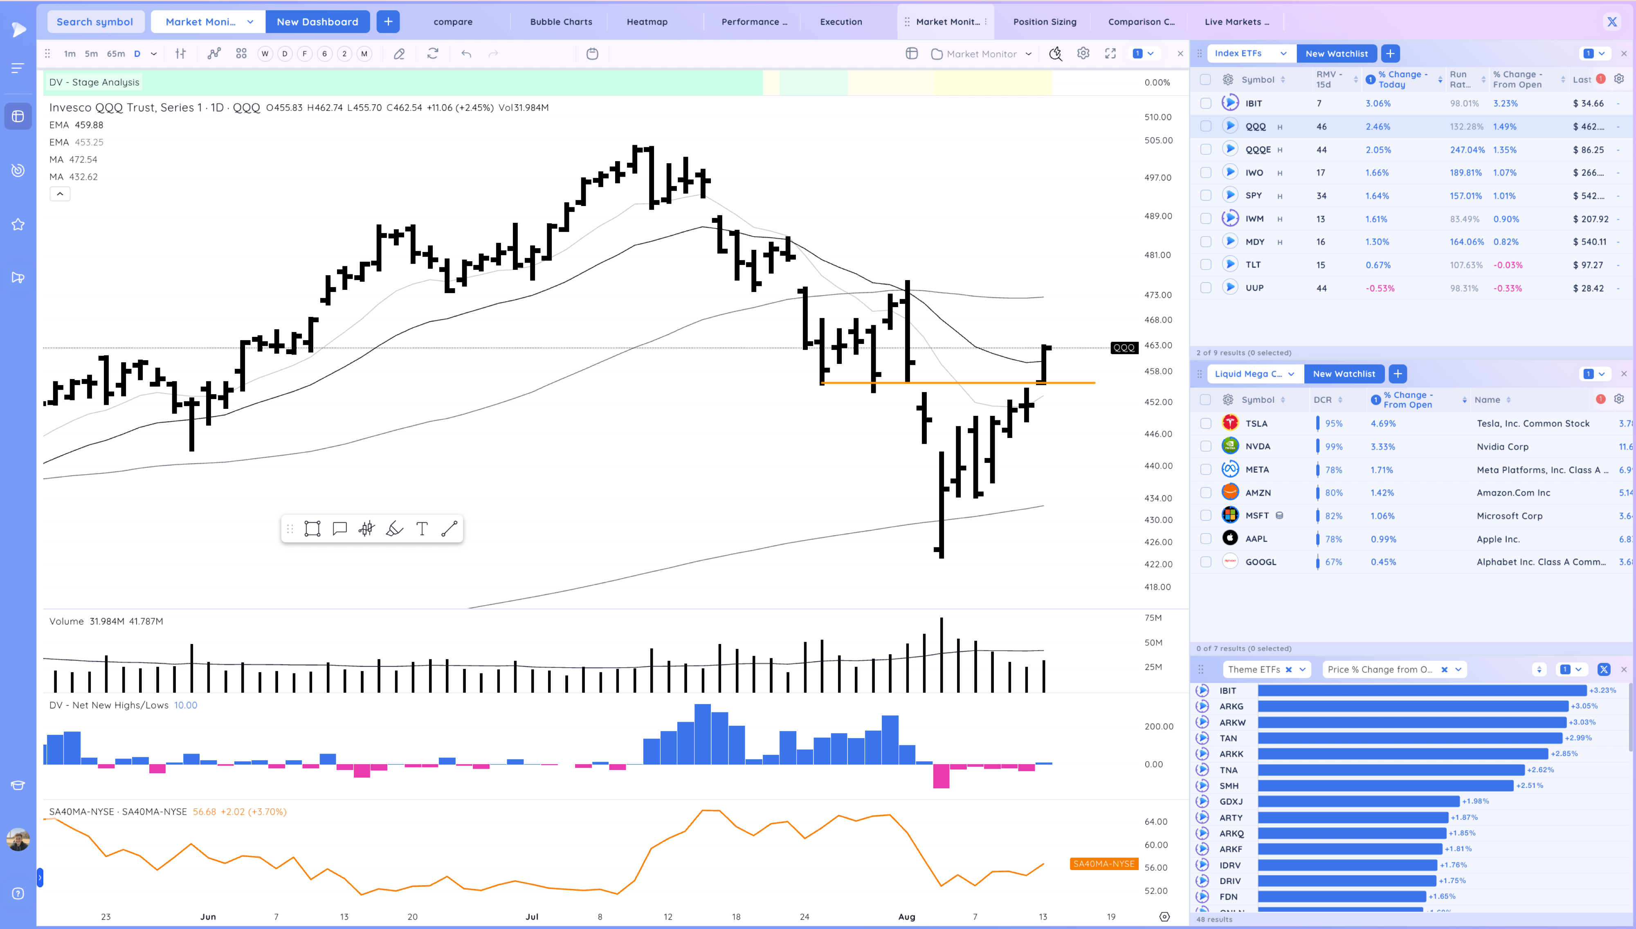Open the chart settings gear icon
The width and height of the screenshot is (1636, 929).
coord(1083,54)
